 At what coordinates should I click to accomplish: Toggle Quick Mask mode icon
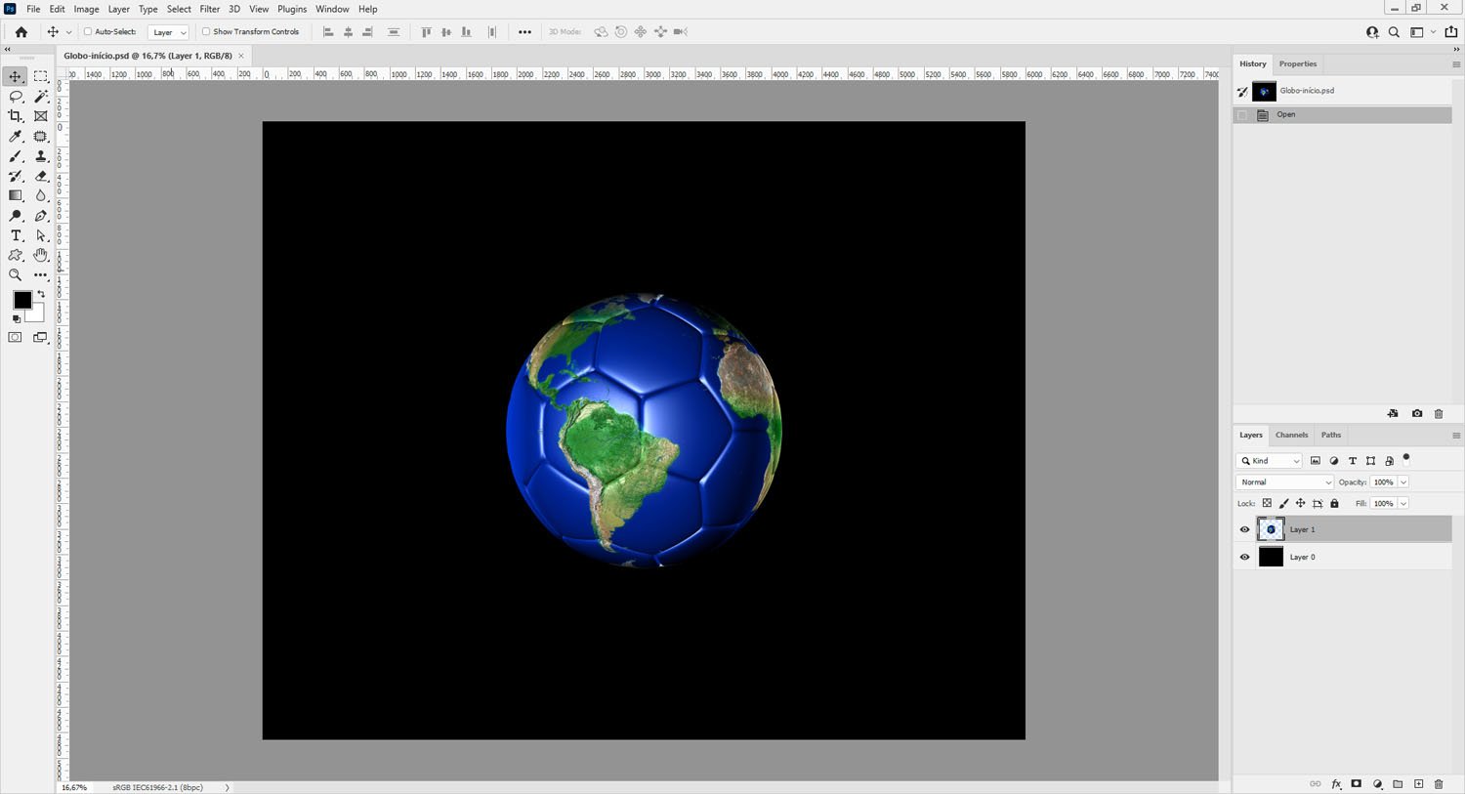16,337
